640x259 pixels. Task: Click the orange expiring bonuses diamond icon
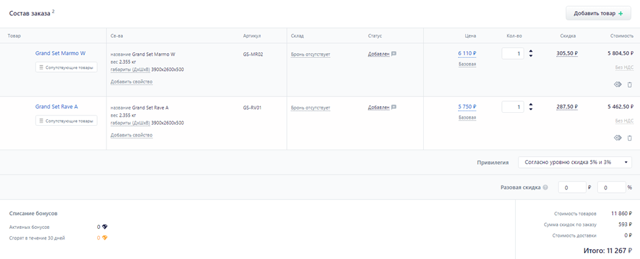point(104,238)
